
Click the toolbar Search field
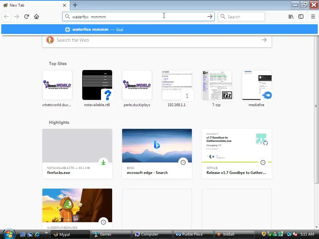(241, 17)
